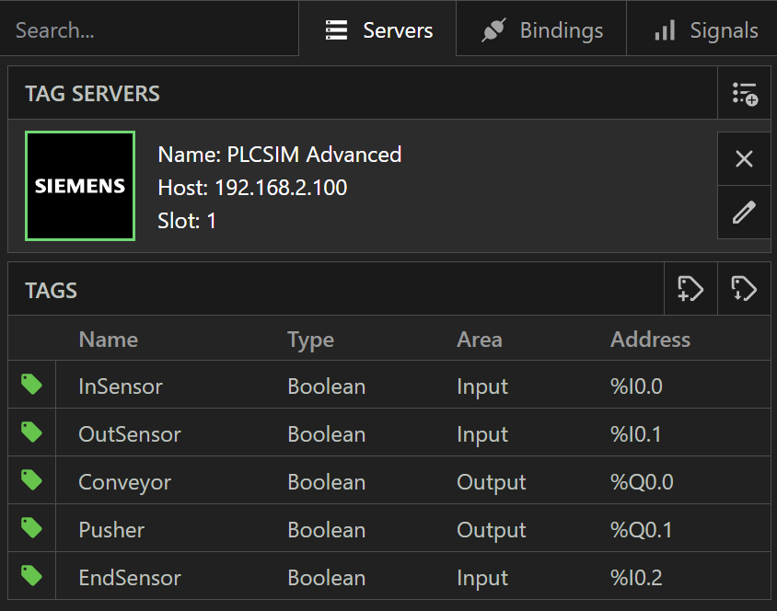Click the green tag icon beside Conveyor

pos(32,480)
